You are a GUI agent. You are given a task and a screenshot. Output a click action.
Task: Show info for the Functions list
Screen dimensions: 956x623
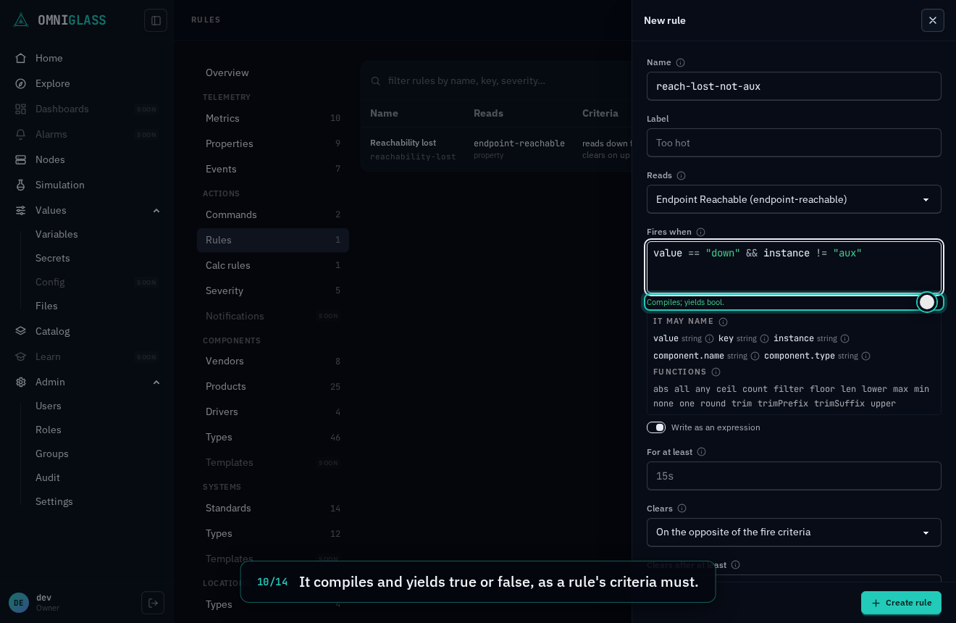pos(716,372)
